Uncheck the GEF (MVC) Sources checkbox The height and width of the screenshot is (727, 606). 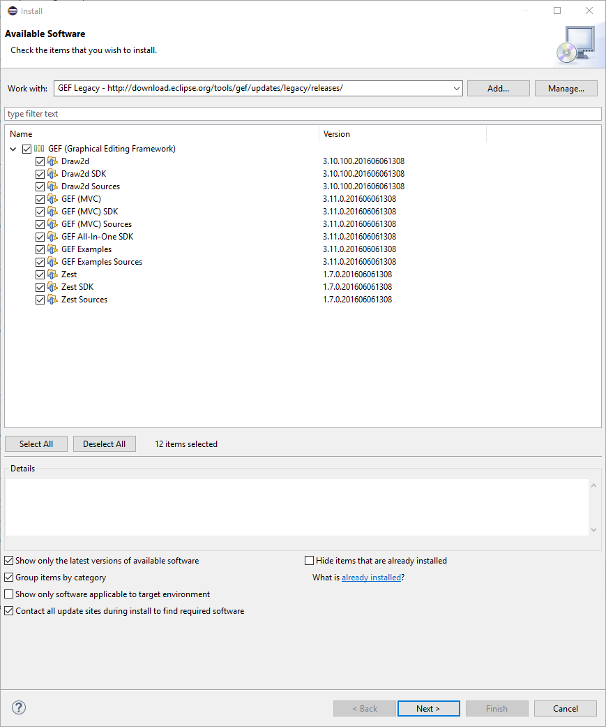pyautogui.click(x=40, y=224)
